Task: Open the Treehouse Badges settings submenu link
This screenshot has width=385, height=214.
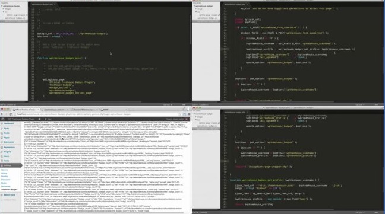Action: [x=10, y=190]
